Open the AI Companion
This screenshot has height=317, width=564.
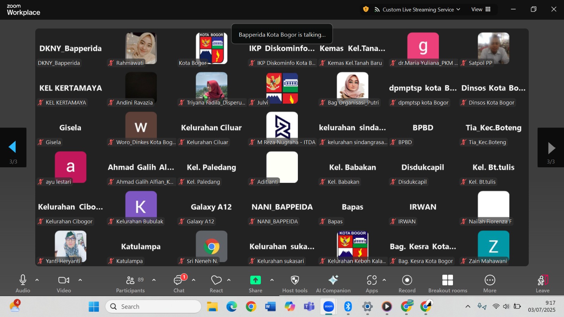(x=333, y=284)
